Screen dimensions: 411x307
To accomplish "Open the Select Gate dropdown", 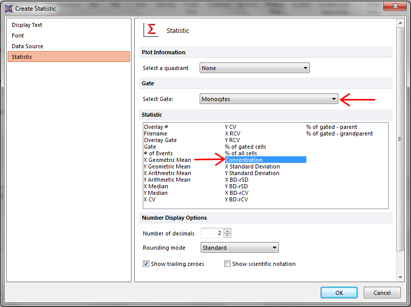I will pos(269,99).
